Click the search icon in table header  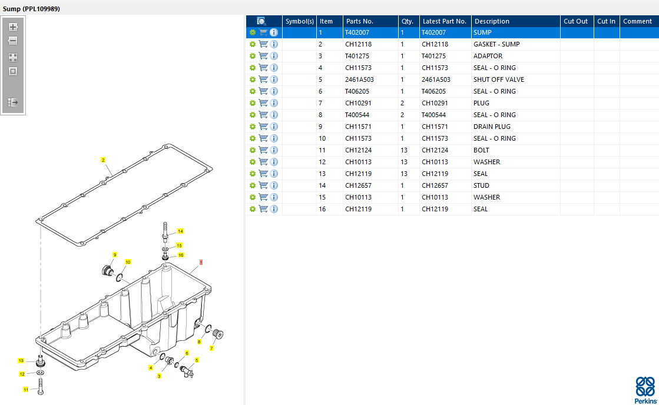261,21
